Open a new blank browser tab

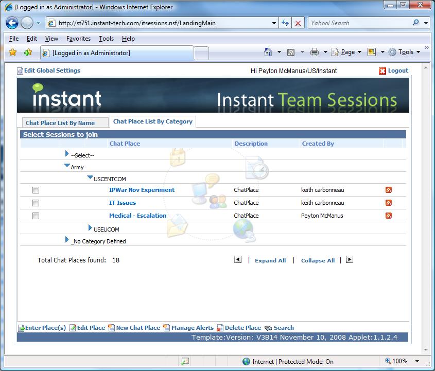pos(201,53)
